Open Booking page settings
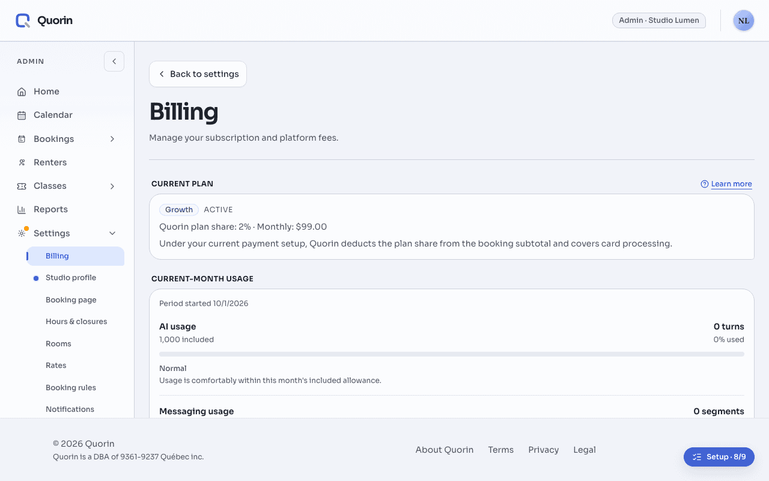This screenshot has height=481, width=769. pos(75,300)
